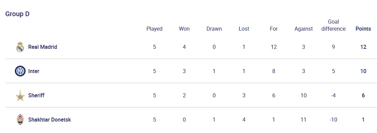Click the Shakhtar Donetsk club badge

coord(20,120)
